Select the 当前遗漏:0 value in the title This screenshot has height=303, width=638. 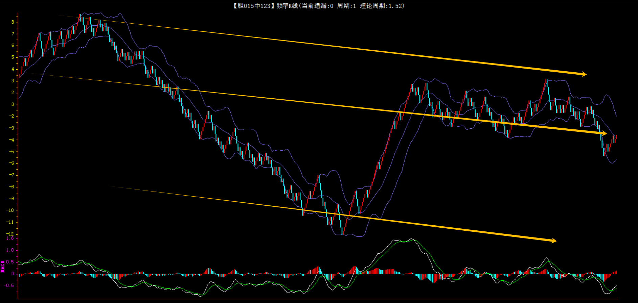tap(317, 6)
